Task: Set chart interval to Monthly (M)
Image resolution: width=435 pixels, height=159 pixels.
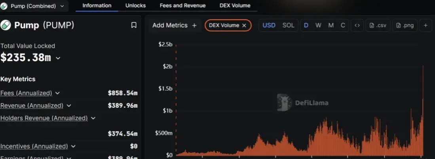Action: 331,25
